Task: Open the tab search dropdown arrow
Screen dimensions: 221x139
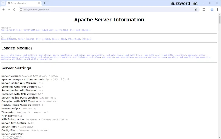Action: (x=3, y=3)
